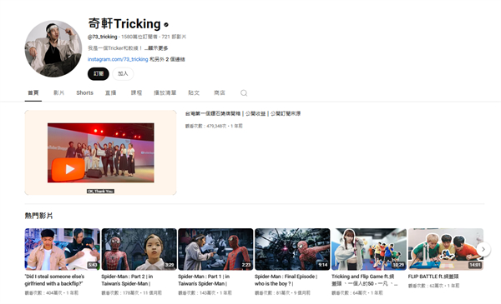Click the 'Tricking and Flip Game ft.' title
The image size is (501, 304).
click(364, 280)
